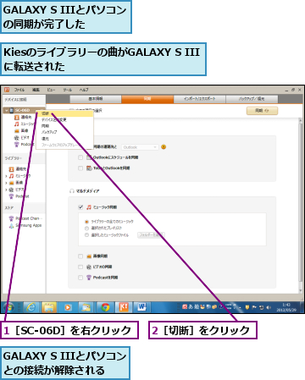Expand the library 画像 node
305x380 pixels.
pyautogui.click(x=6, y=183)
